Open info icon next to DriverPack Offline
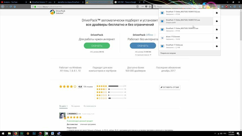 (x=155, y=35)
